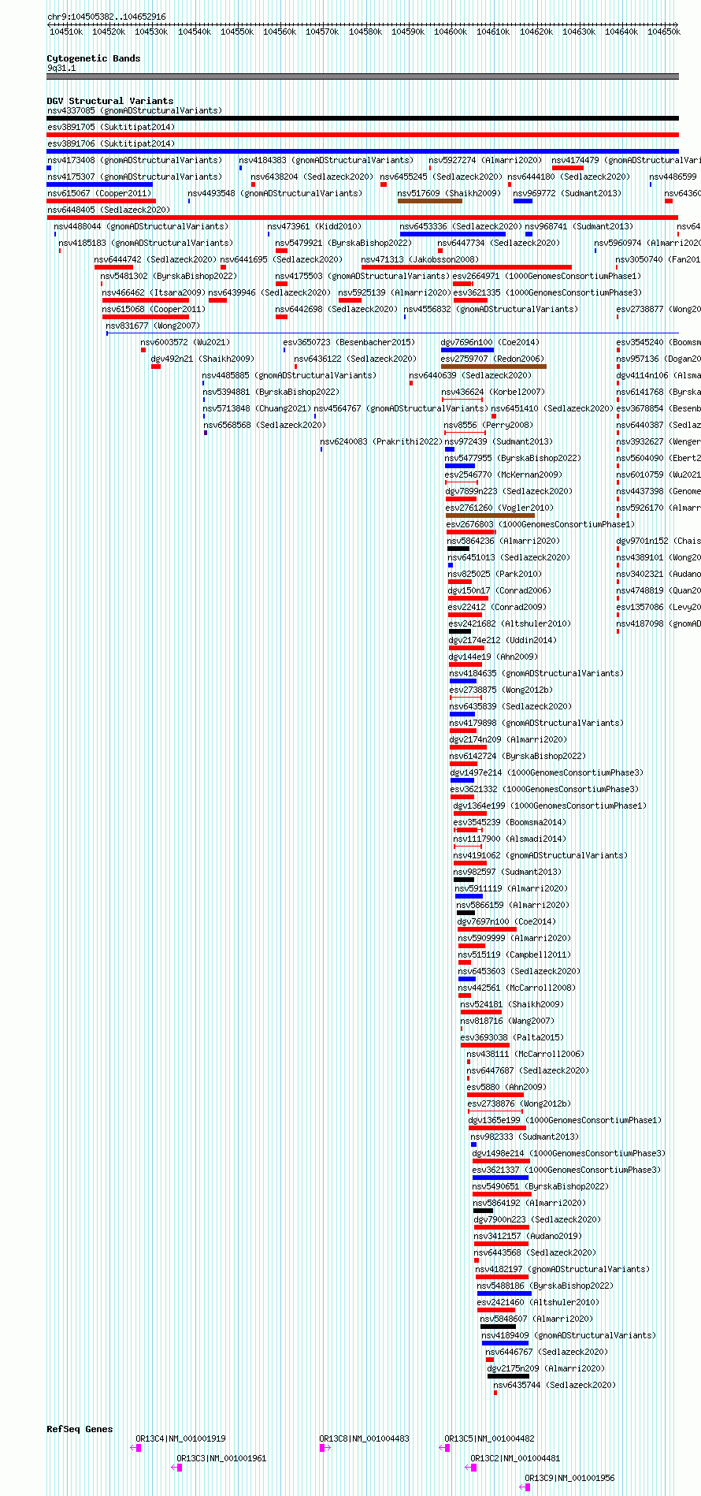Open the OR13C9 gene glyph
701x1496 pixels.
(525, 1487)
